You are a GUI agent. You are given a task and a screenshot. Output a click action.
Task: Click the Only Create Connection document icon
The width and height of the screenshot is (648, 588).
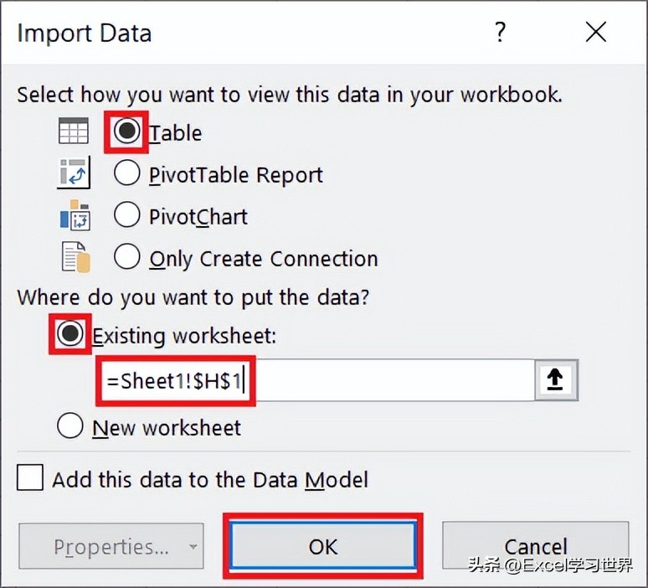point(75,257)
